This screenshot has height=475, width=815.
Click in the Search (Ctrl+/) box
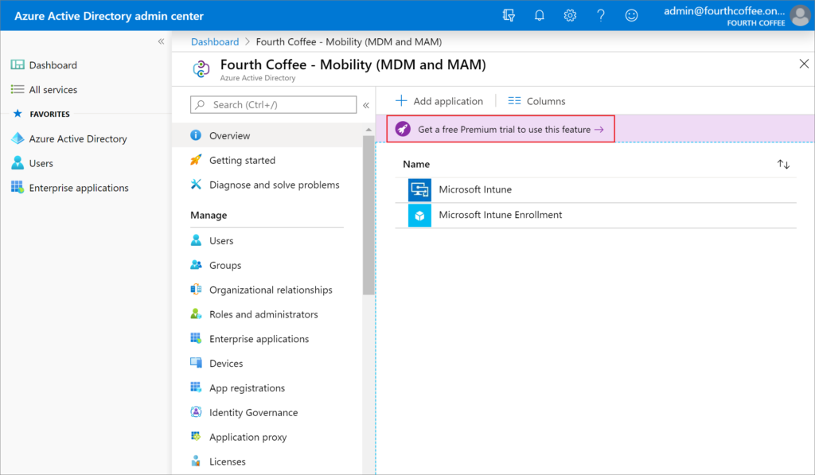click(274, 104)
